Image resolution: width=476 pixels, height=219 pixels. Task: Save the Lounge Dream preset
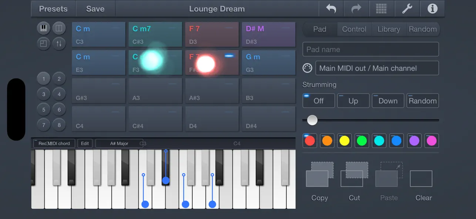coord(95,9)
